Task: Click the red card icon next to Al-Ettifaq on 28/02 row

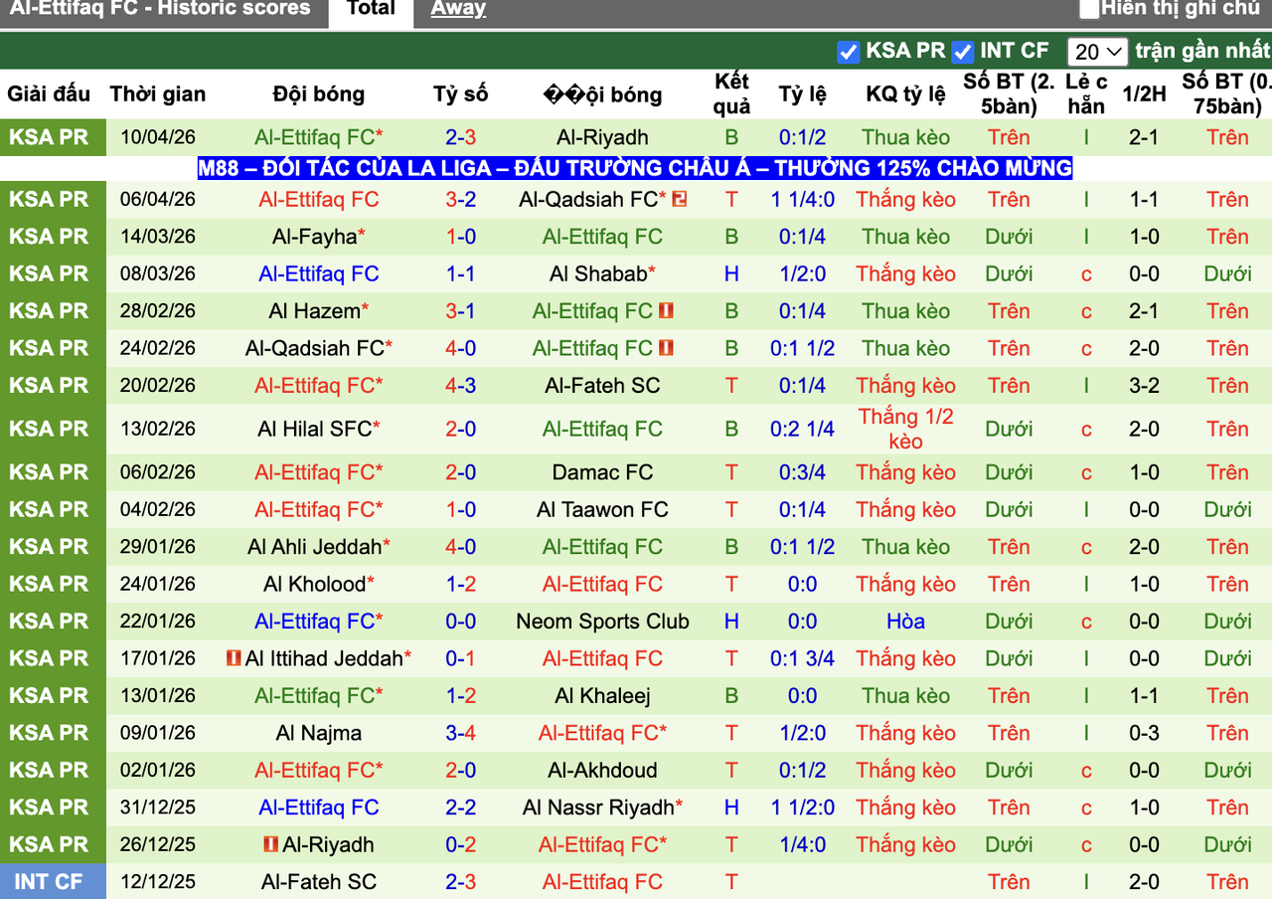Action: [x=667, y=311]
